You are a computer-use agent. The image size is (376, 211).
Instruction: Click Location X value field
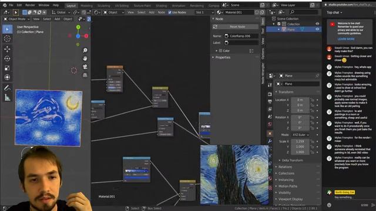point(300,100)
